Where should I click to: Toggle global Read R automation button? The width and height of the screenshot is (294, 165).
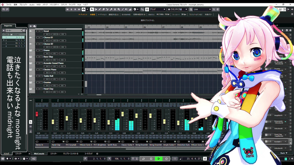click(x=75, y=9)
